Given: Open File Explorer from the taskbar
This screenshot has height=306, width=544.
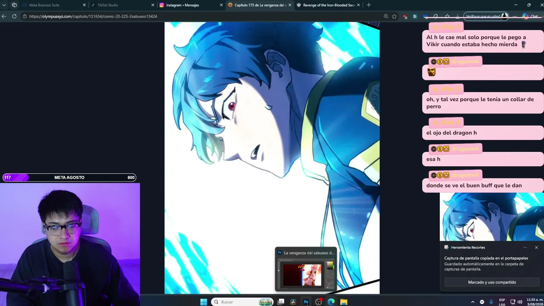Looking at the screenshot, I should point(344,302).
